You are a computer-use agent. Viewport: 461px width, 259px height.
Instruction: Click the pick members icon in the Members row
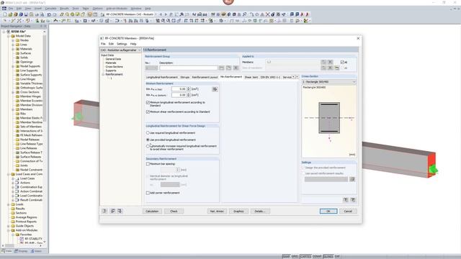pos(323,62)
